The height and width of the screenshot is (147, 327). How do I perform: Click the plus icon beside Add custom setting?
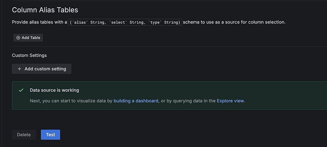point(20,69)
